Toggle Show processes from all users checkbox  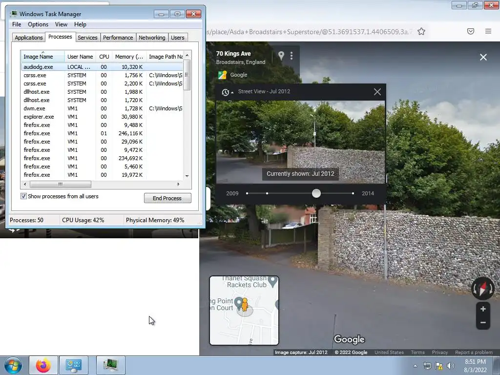[23, 196]
